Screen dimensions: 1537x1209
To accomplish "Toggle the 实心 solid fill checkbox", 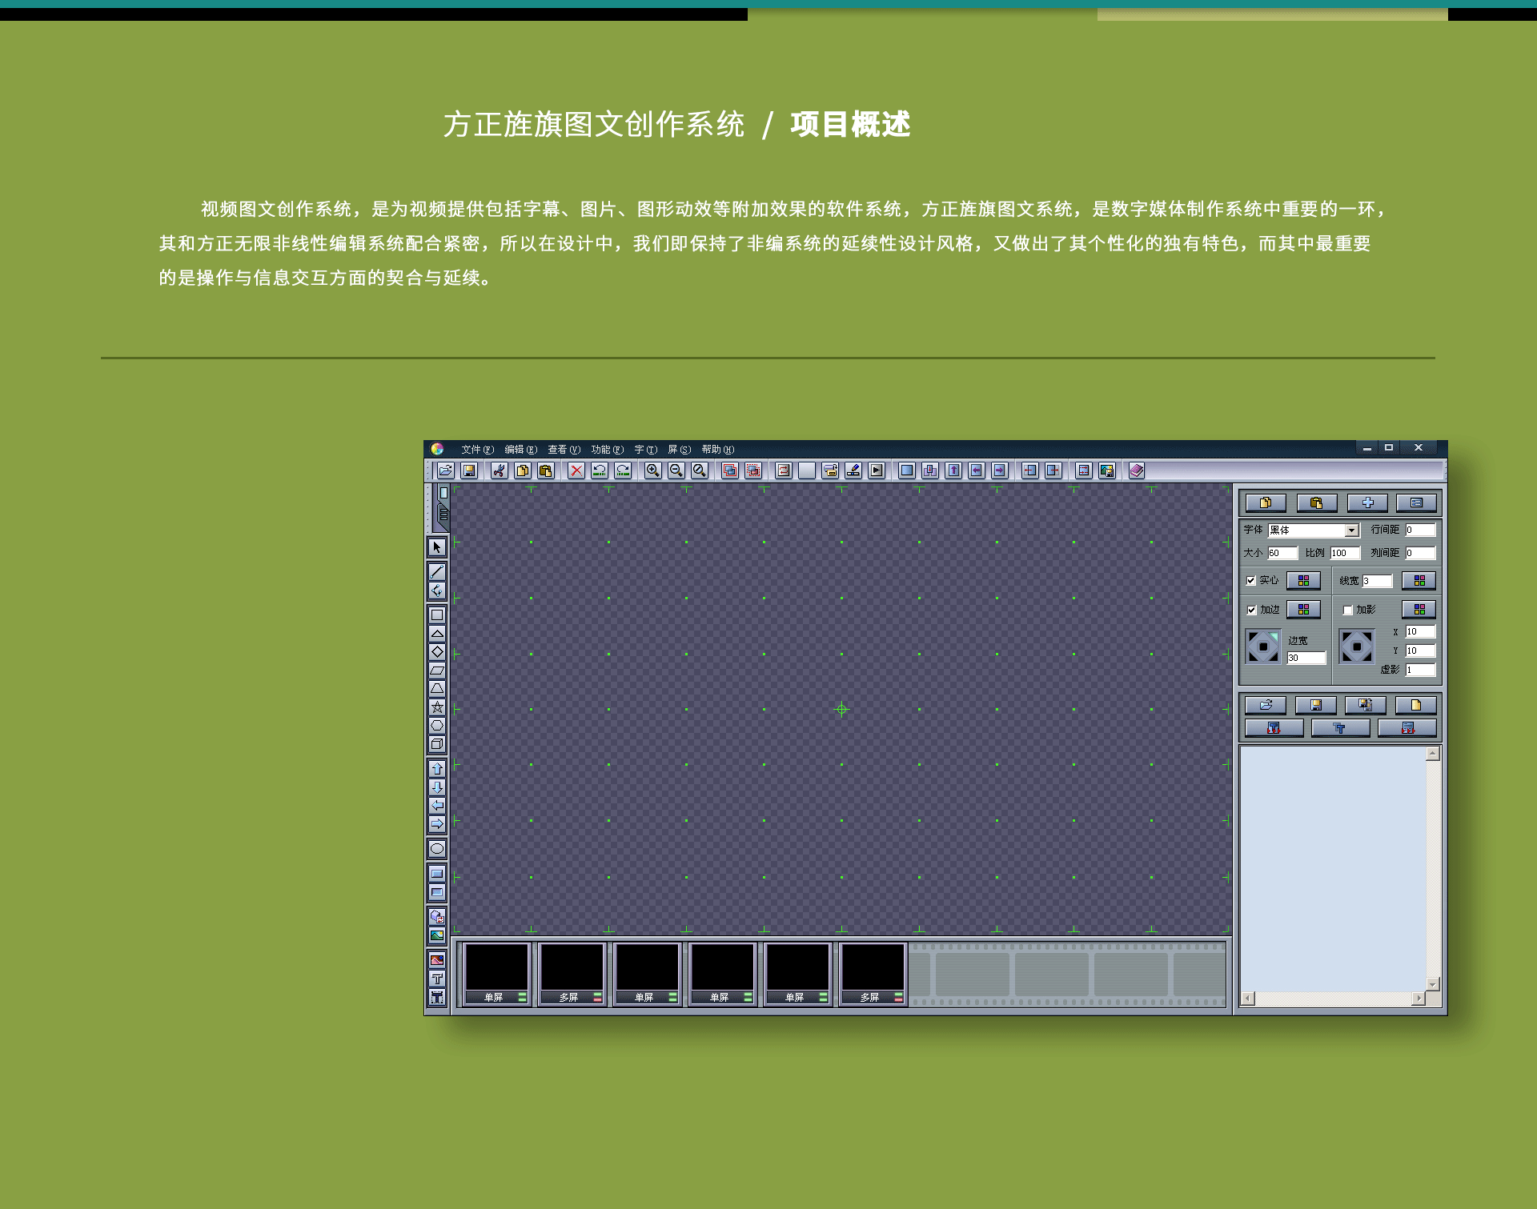I will click(x=1251, y=580).
